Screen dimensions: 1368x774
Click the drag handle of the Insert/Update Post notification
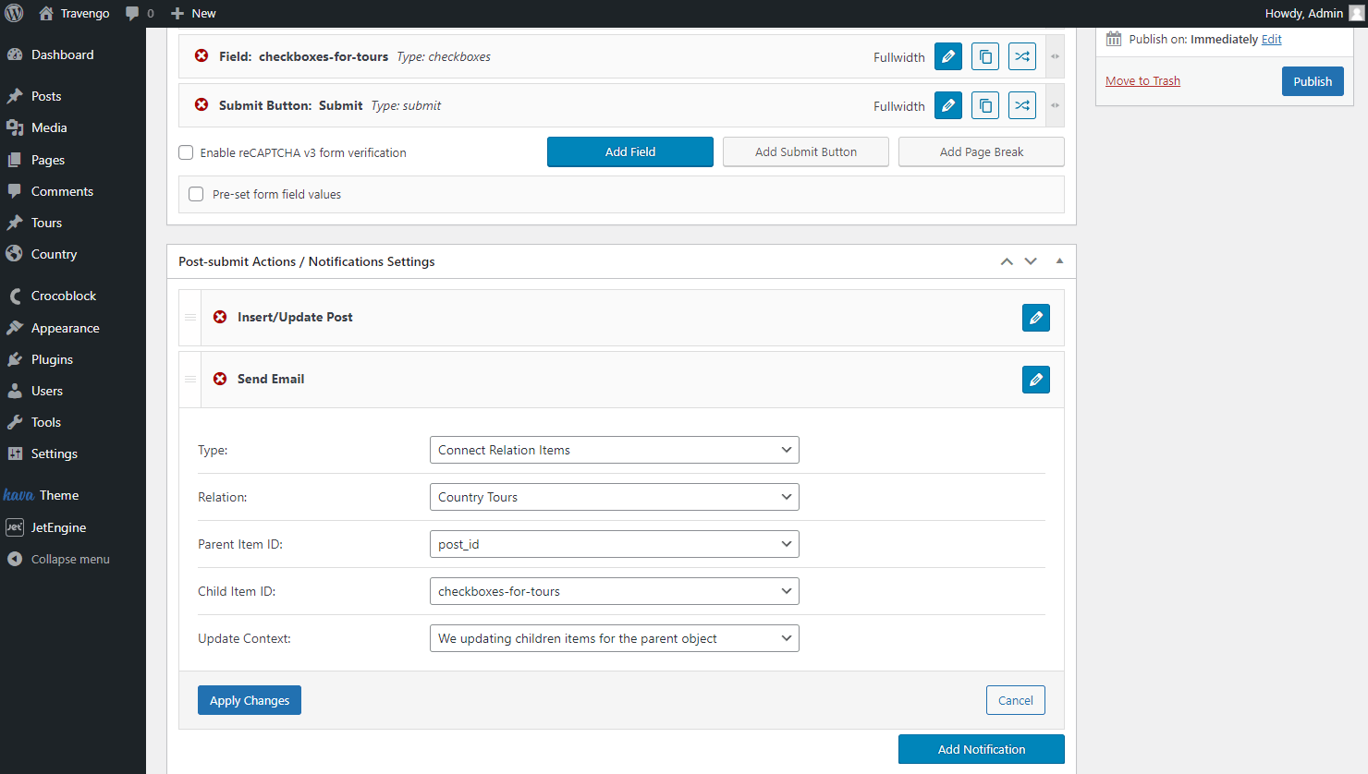pyautogui.click(x=190, y=318)
